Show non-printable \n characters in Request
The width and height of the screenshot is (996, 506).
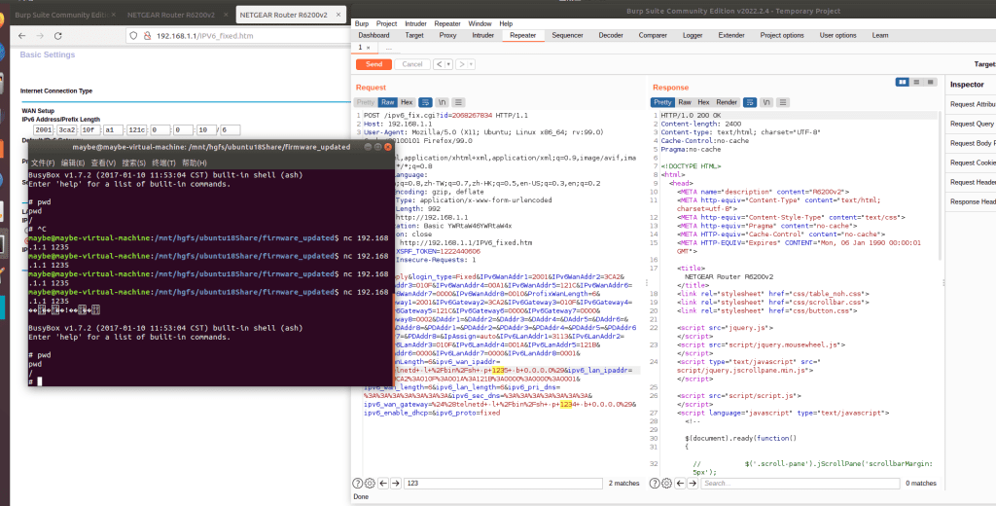pos(443,102)
